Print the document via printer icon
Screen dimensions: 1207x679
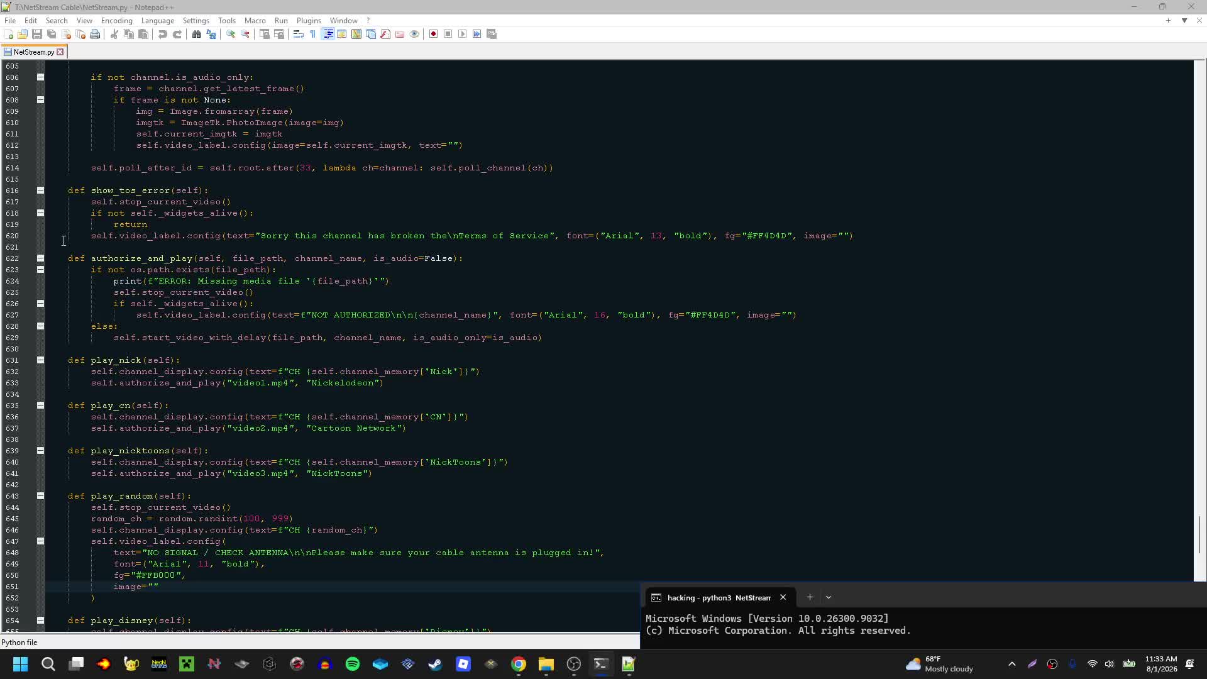click(95, 34)
